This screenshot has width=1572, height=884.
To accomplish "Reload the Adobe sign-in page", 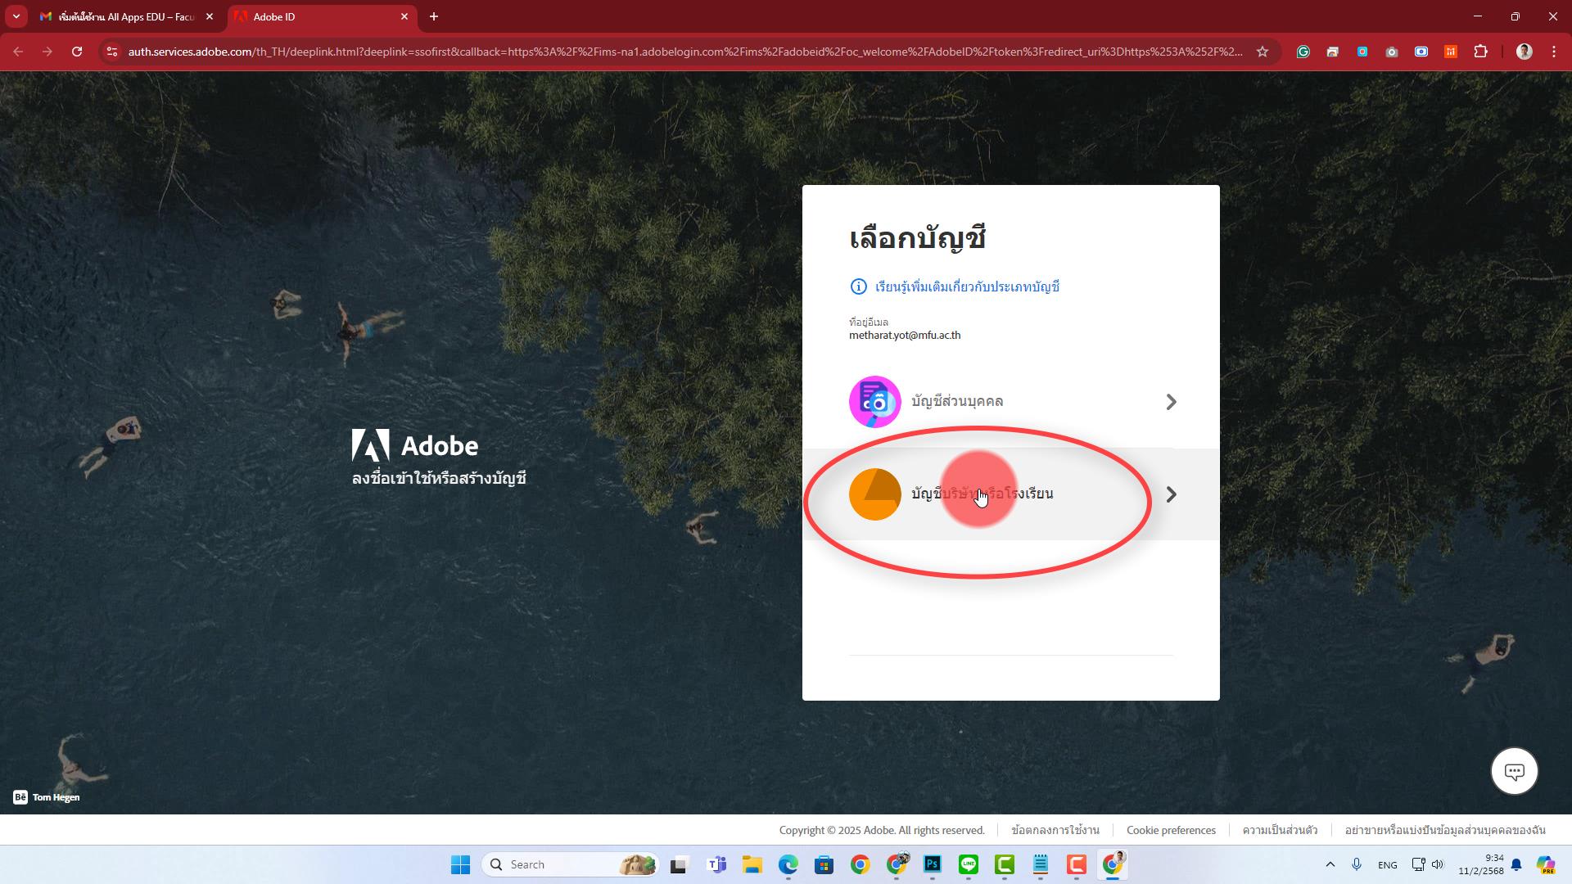I will point(77,52).
